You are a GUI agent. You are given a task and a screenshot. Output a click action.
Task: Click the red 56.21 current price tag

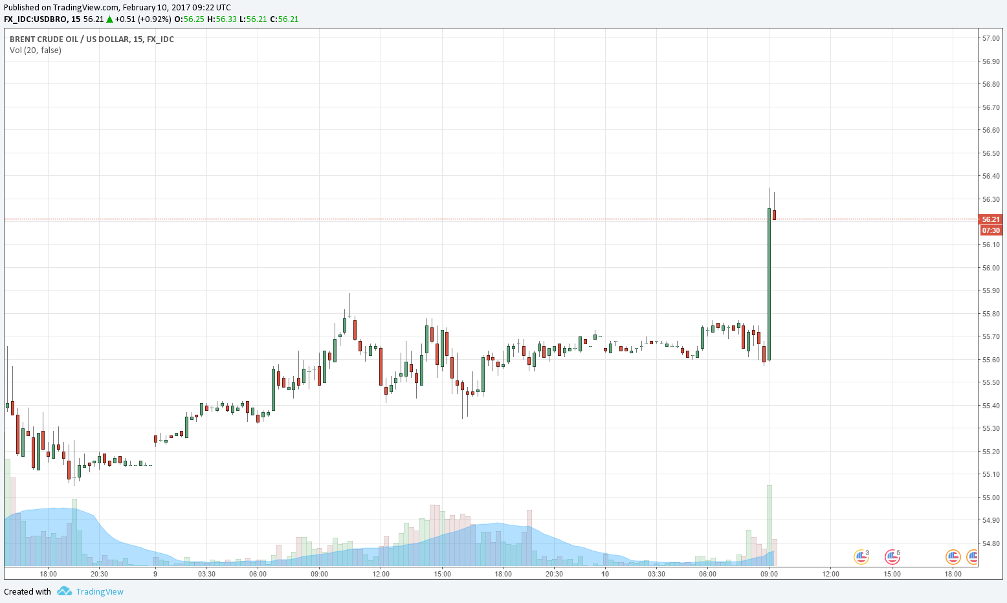(991, 219)
